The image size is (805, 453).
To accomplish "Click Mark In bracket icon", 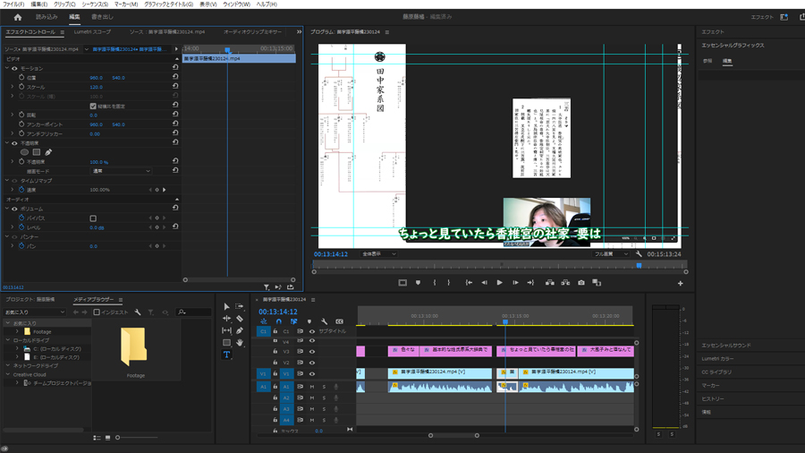I will [x=435, y=283].
